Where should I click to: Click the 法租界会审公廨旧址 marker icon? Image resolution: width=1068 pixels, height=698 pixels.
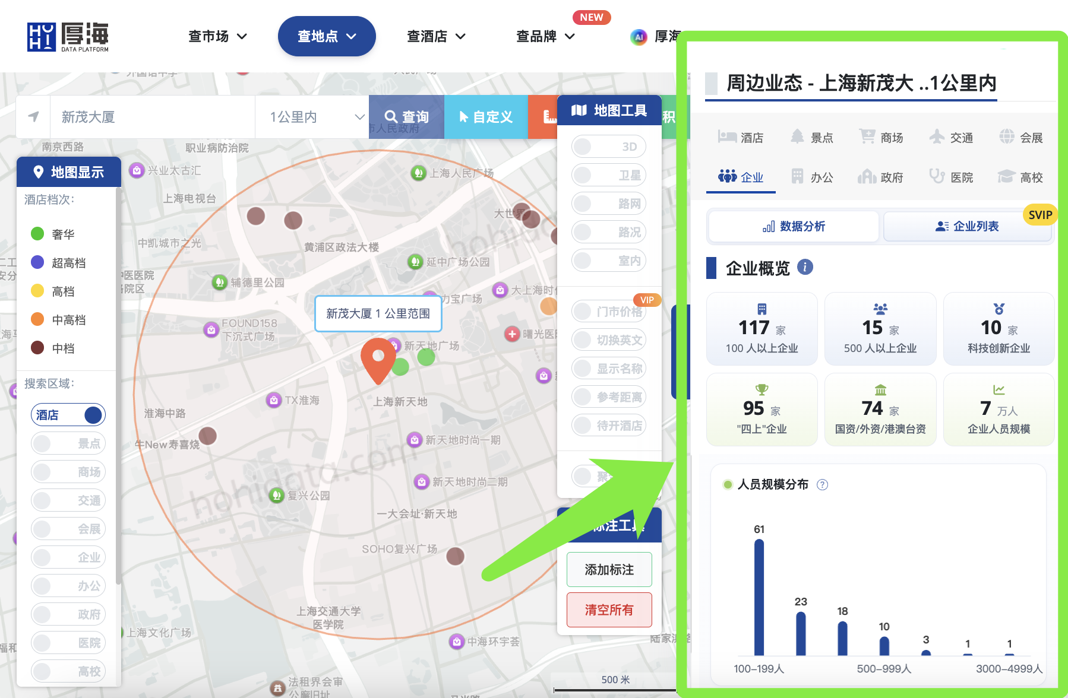[x=277, y=688]
